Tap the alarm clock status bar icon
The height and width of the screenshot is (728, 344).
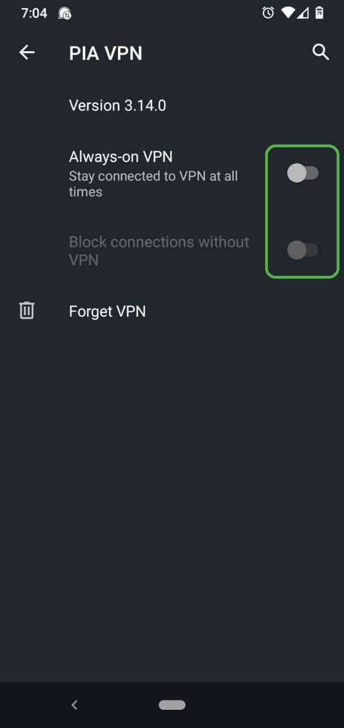(x=268, y=13)
